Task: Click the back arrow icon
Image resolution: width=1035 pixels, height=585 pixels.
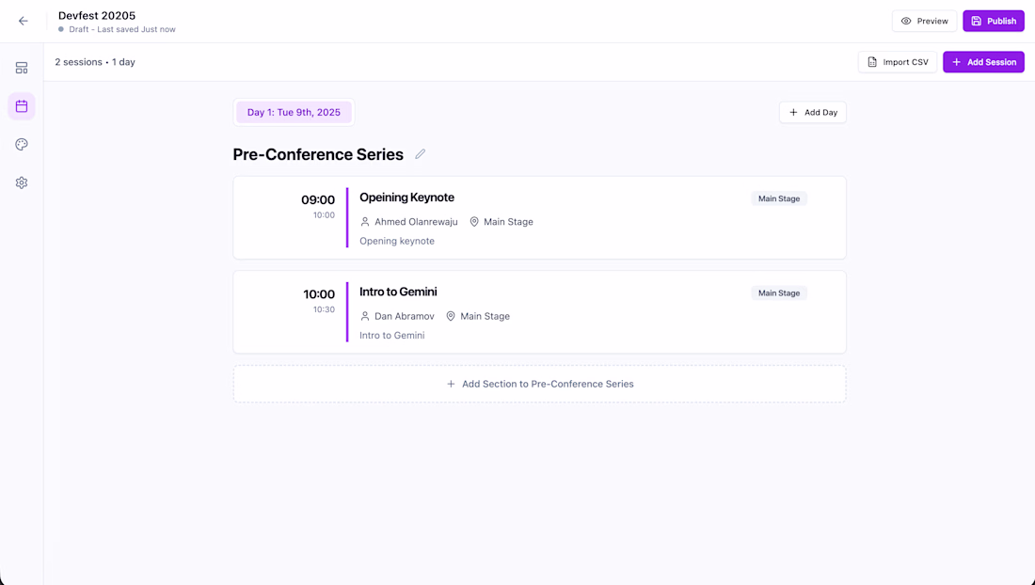Action: [x=24, y=21]
